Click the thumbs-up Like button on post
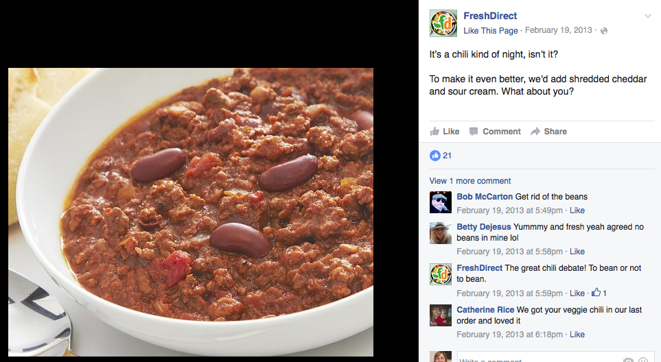Image resolution: width=661 pixels, height=362 pixels. [x=445, y=132]
